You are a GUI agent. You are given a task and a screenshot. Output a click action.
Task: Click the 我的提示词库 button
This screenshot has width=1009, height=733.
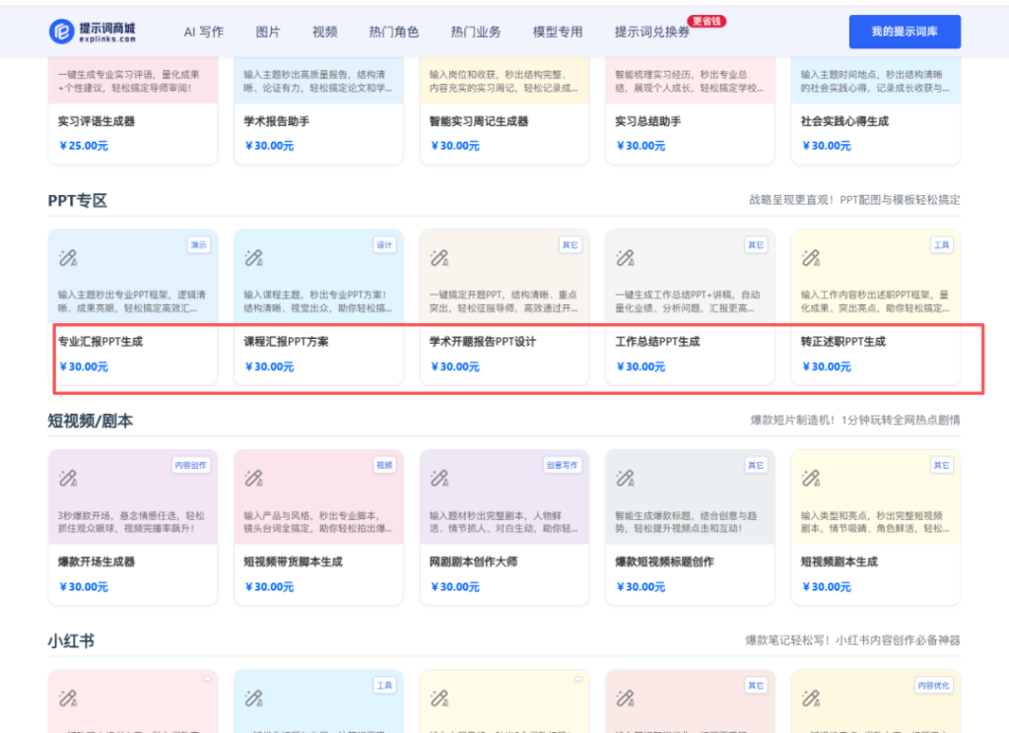coord(904,32)
